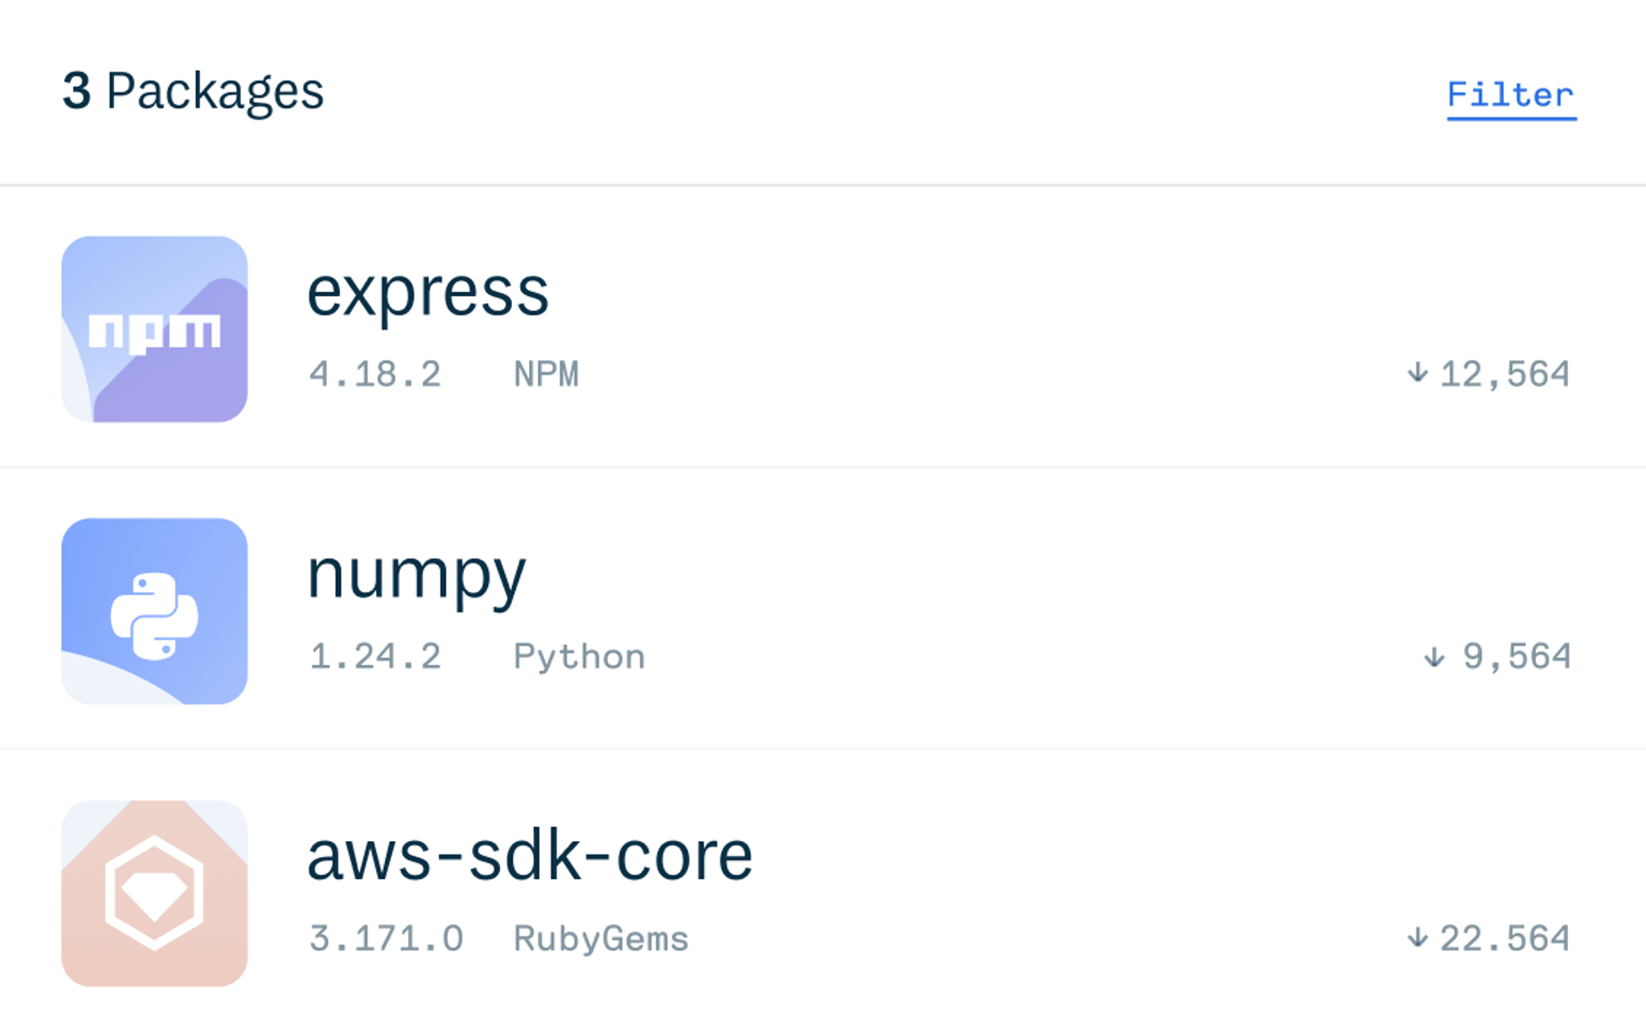
Task: Click the download arrow icon near 22.564
Action: [x=1419, y=938]
